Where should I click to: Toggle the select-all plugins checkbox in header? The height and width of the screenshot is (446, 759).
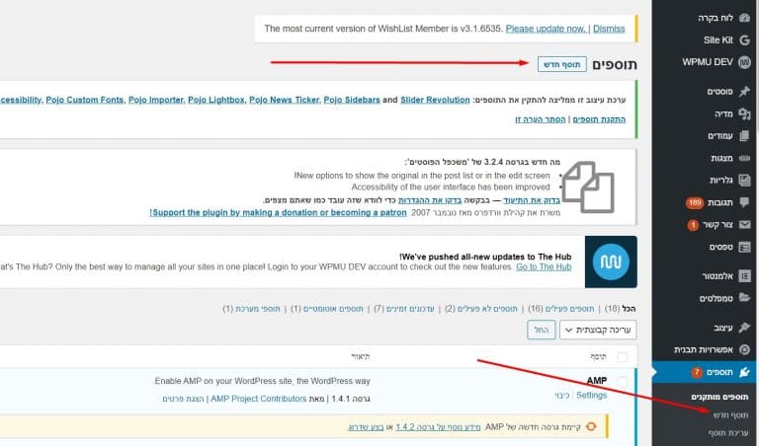(x=623, y=357)
